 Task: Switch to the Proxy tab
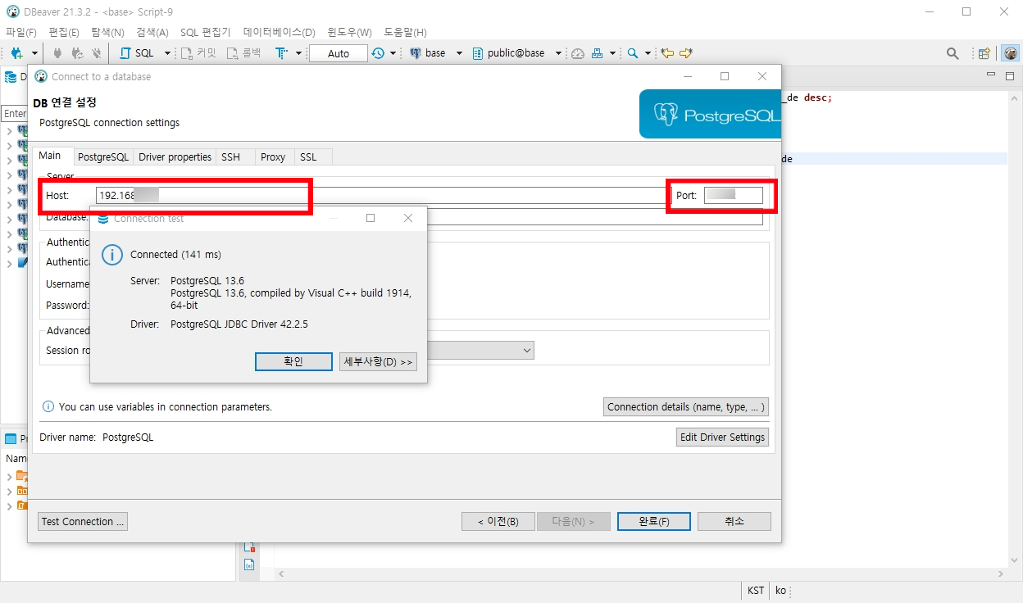coord(273,156)
